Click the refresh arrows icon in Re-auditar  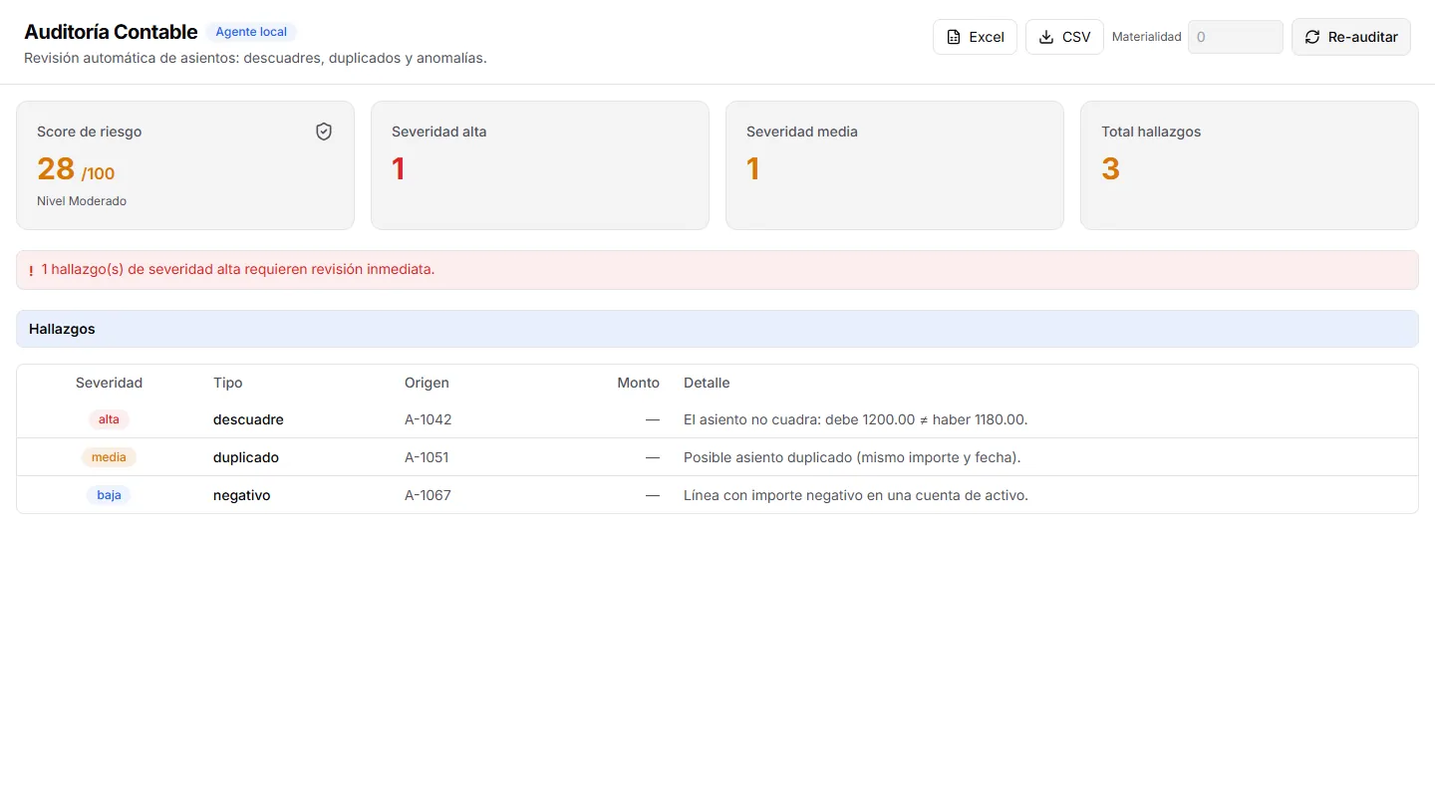(x=1312, y=37)
